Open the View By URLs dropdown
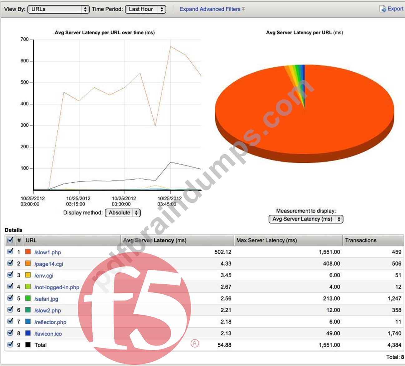Image resolution: width=405 pixels, height=366 pixels. (59, 9)
